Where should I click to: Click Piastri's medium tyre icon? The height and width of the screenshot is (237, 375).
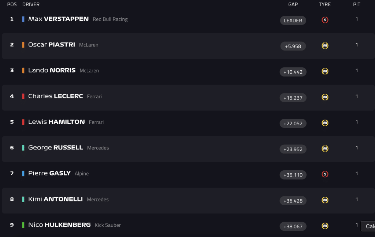tap(325, 45)
